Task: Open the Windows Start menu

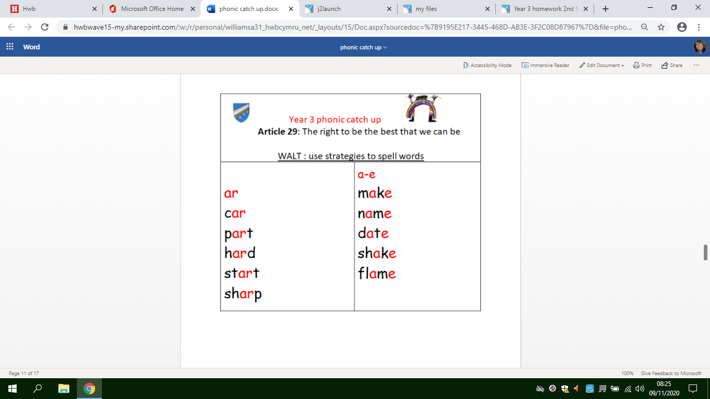Action: 12,389
